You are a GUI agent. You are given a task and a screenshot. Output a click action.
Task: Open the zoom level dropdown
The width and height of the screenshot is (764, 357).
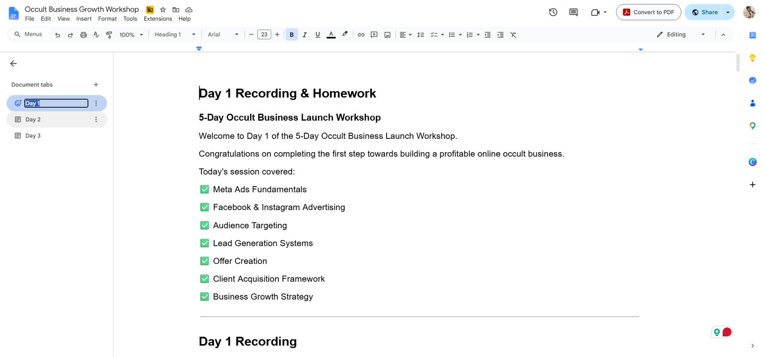[131, 35]
